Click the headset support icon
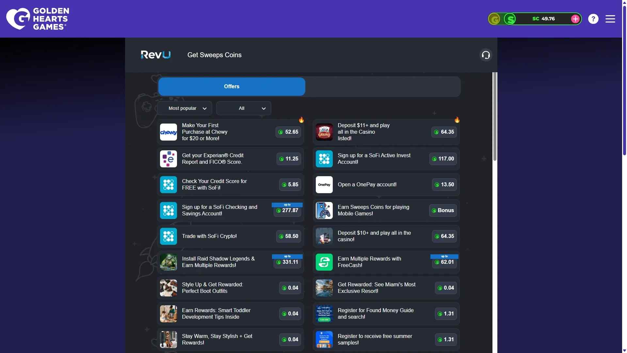Screen dimensions: 627x353 486,55
